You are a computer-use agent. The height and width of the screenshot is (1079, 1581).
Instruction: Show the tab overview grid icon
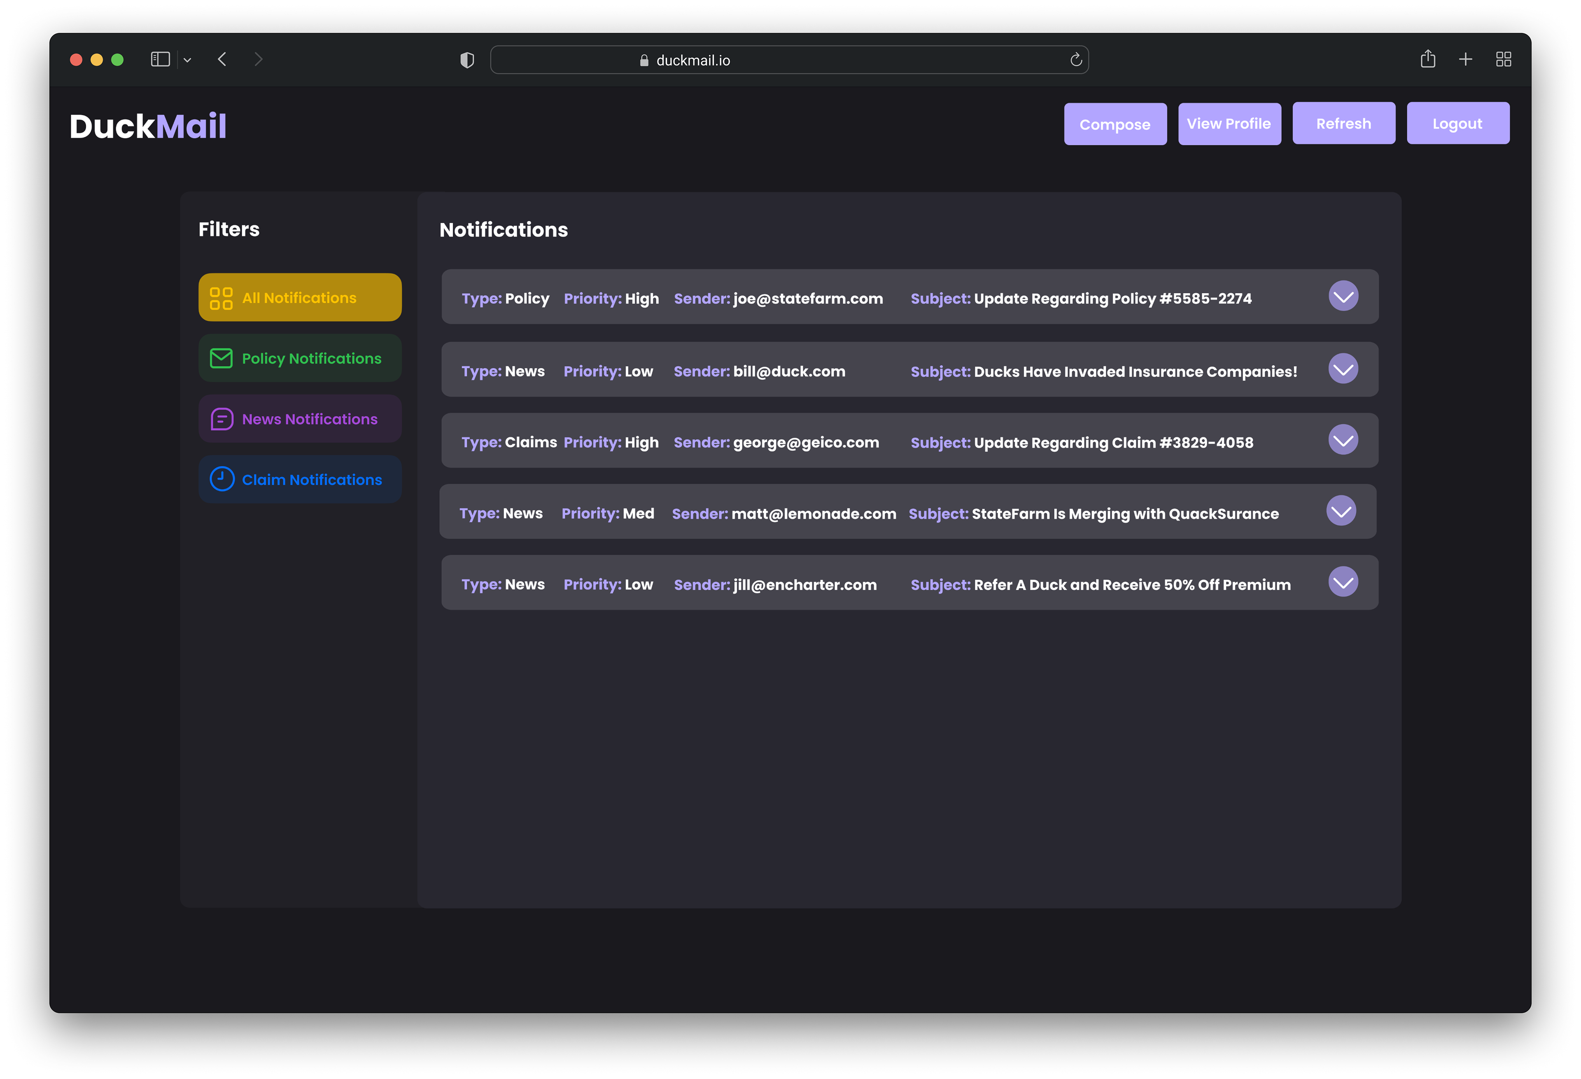point(1504,60)
